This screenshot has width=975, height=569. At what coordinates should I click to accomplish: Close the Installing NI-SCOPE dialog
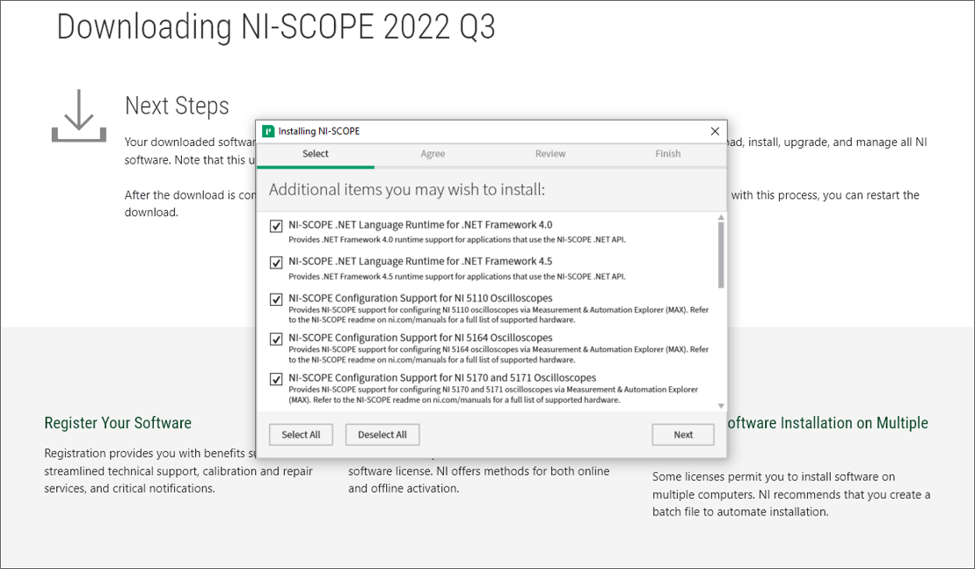(x=715, y=131)
